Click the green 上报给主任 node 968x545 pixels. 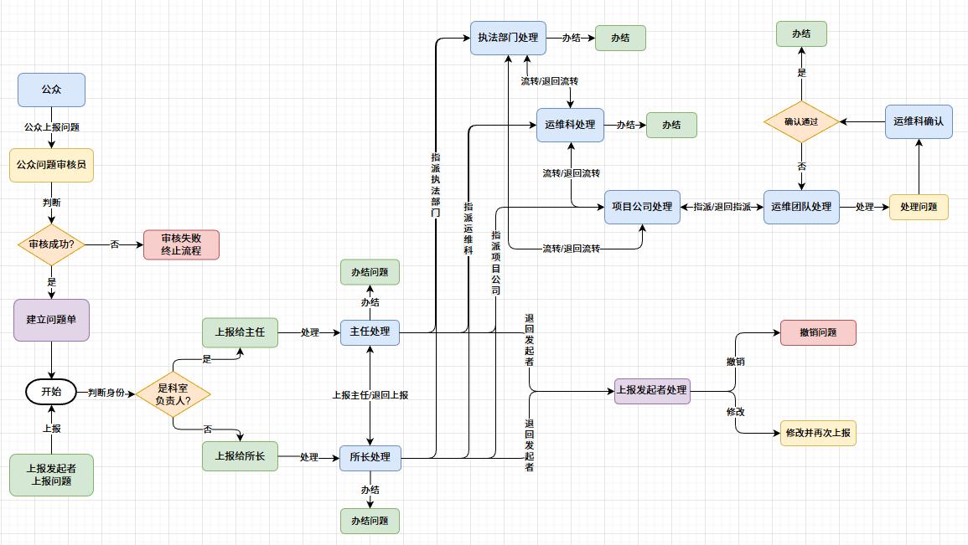tap(240, 332)
